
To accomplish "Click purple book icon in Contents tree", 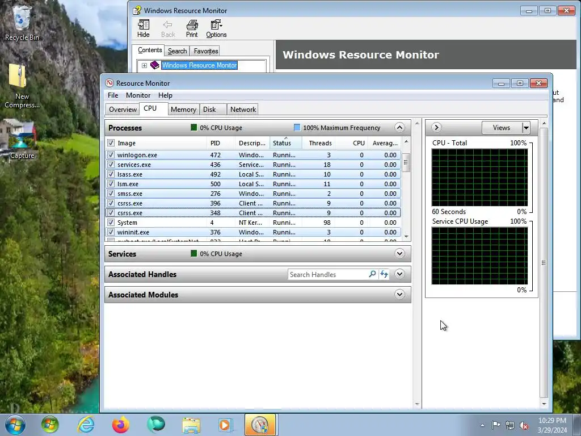I will pyautogui.click(x=155, y=65).
